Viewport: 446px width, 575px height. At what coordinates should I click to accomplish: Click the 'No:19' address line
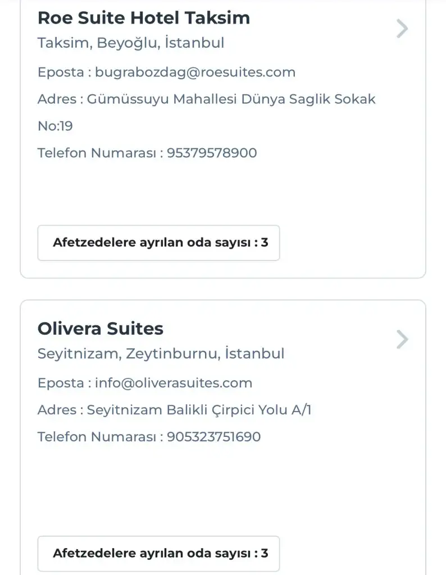[x=55, y=126]
